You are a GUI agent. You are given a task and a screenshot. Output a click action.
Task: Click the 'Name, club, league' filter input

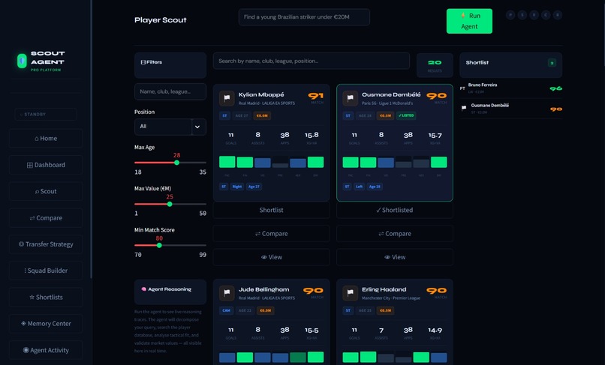[170, 91]
